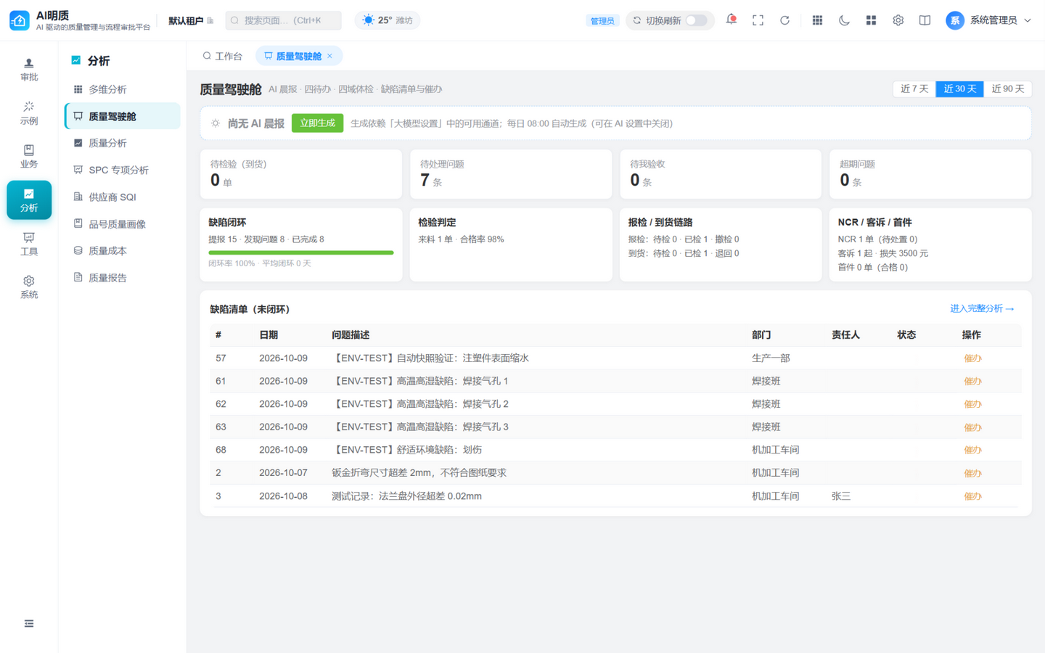Enter fullscreen mode
1045x653 pixels.
tap(758, 20)
